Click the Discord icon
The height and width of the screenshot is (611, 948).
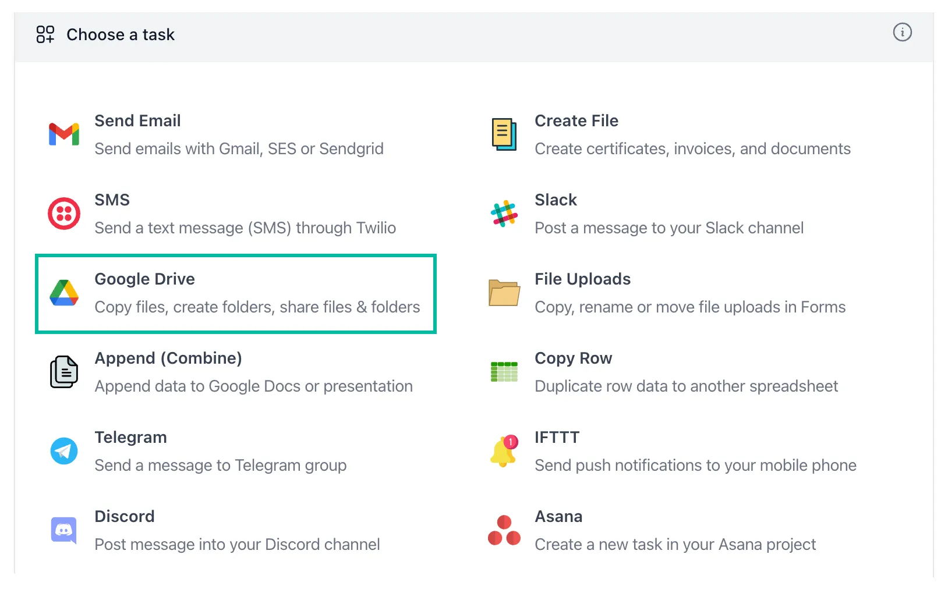(x=63, y=530)
